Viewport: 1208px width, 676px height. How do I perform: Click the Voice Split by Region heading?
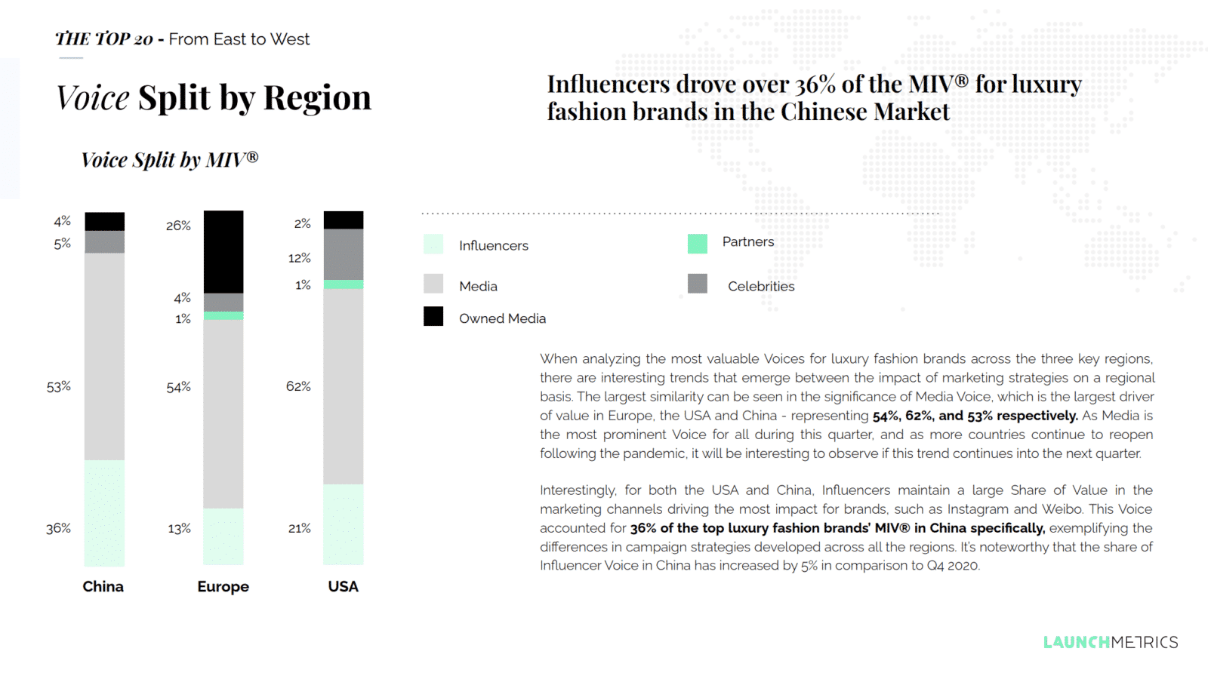point(214,98)
